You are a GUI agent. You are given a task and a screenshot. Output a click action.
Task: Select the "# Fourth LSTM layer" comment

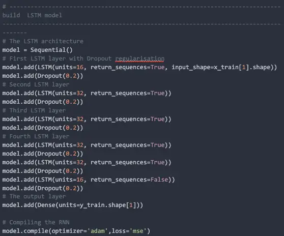tap(36, 136)
